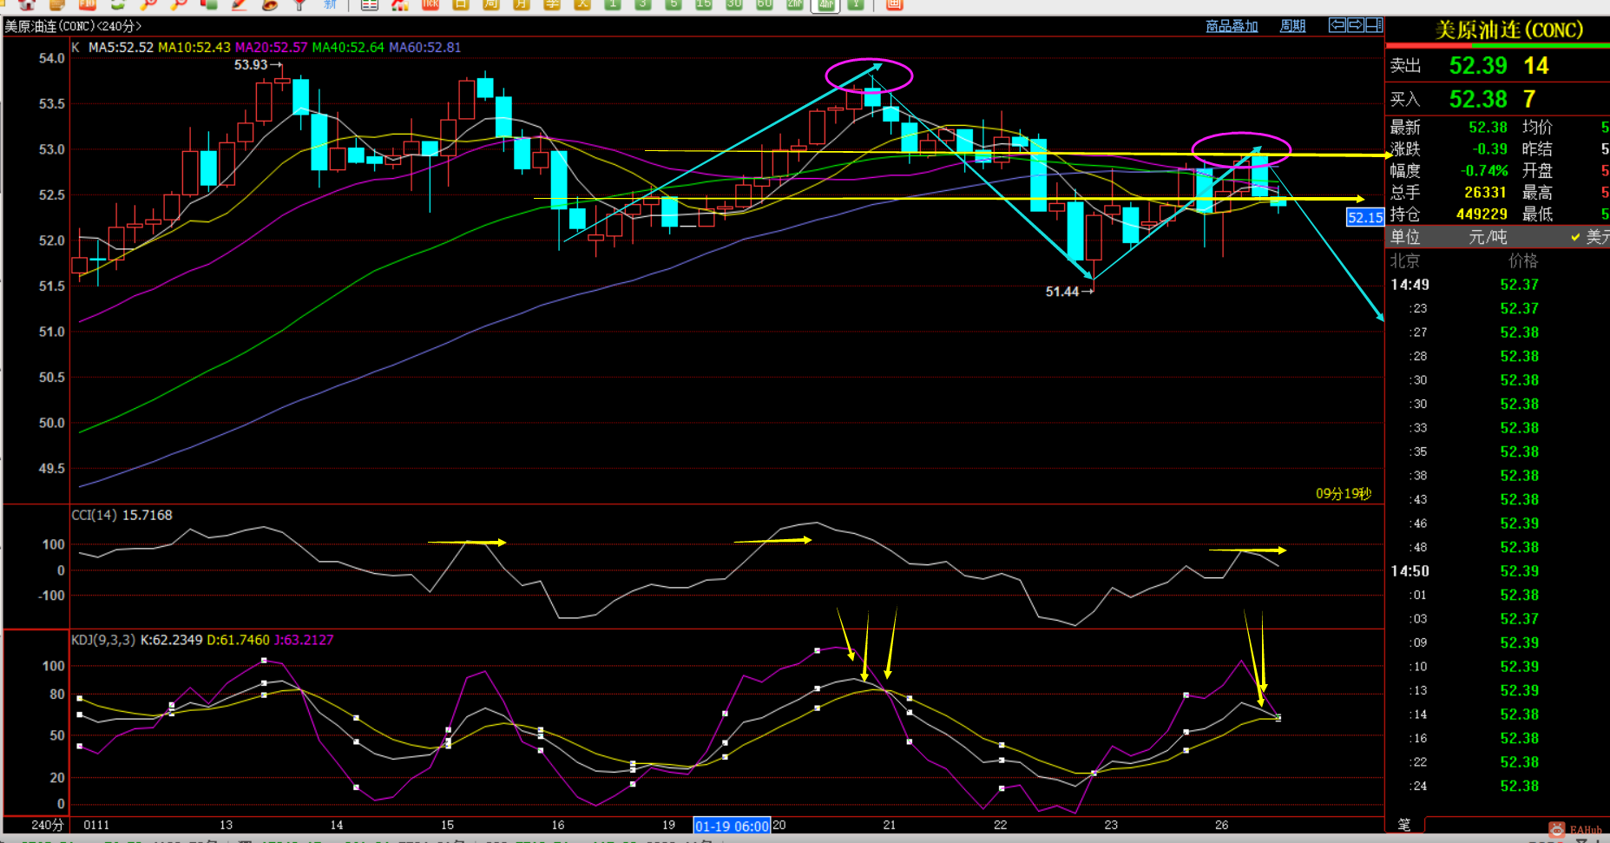The image size is (1610, 843).
Task: Click the :24 trade row
Action: click(1497, 787)
